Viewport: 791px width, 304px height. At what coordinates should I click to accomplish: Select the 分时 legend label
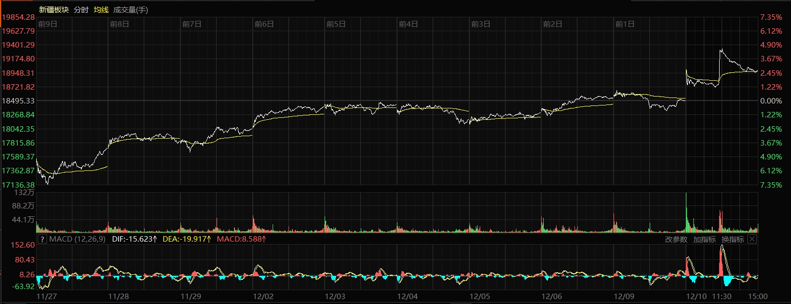(81, 10)
